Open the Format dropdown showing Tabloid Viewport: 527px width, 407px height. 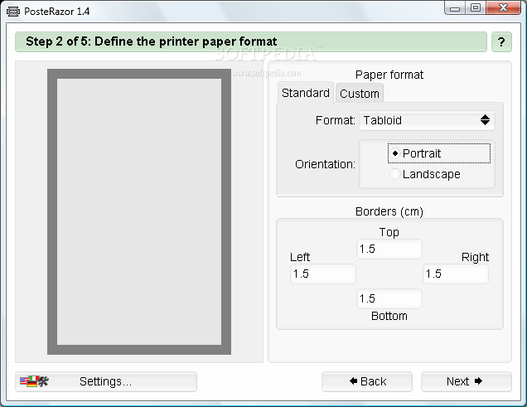(x=427, y=120)
